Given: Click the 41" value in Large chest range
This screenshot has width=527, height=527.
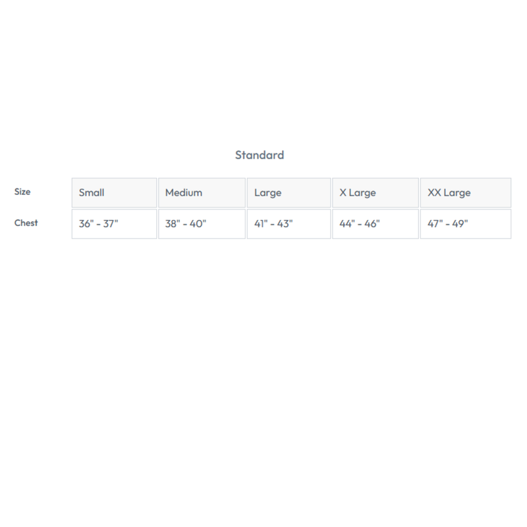Looking at the screenshot, I should (x=261, y=224).
